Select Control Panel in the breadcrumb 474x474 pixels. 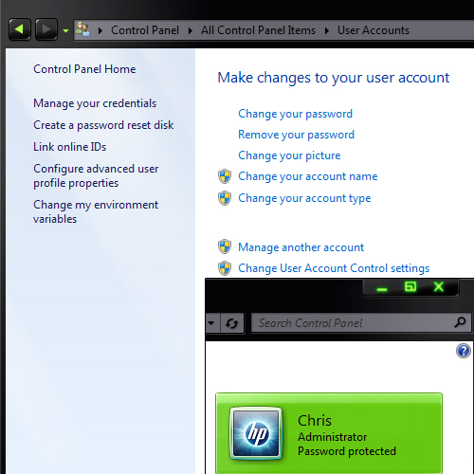145,30
